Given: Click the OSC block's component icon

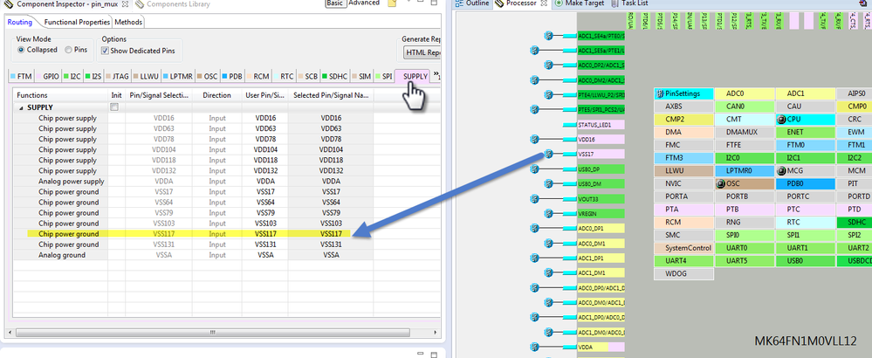Looking at the screenshot, I should tap(721, 183).
